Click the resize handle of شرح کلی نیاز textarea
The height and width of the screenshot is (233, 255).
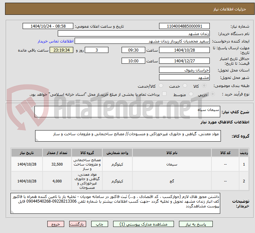[36, 115]
